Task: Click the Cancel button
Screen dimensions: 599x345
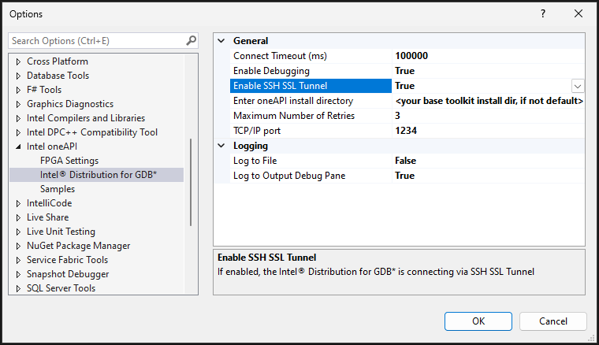Action: coord(552,321)
